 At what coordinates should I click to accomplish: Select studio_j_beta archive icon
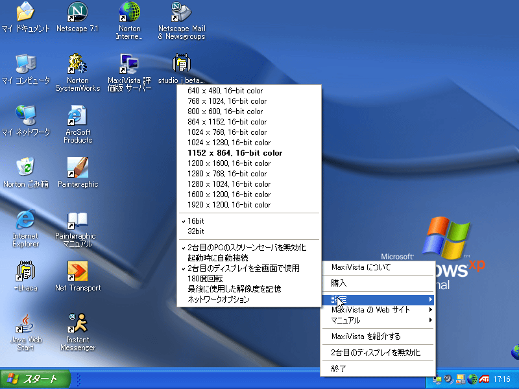tap(181, 63)
